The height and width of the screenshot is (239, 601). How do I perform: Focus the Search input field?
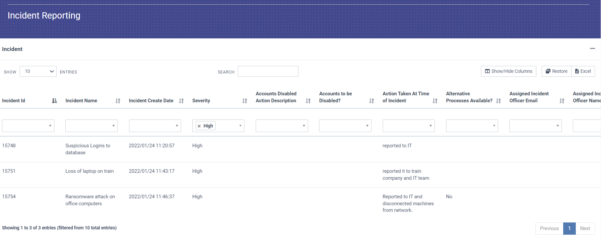[268, 71]
